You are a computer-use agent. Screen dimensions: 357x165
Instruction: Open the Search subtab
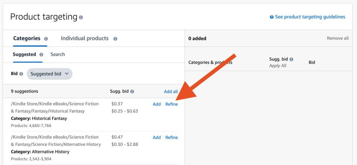[57, 54]
